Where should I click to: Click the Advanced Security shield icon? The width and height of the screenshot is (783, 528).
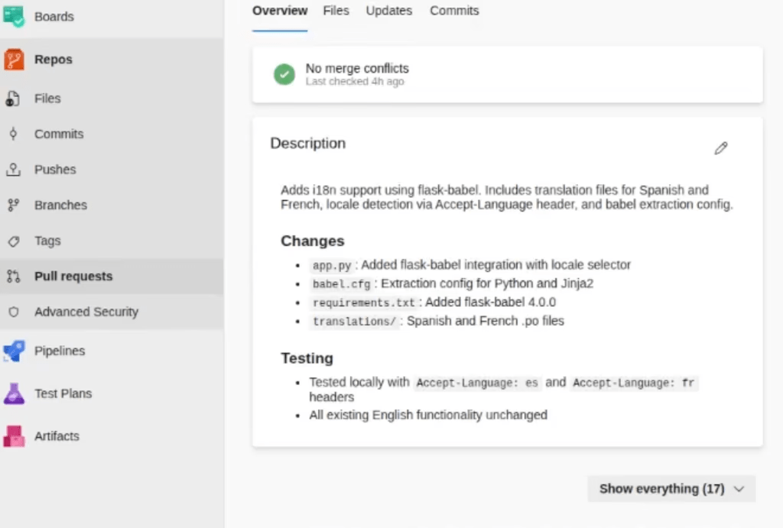pos(14,312)
